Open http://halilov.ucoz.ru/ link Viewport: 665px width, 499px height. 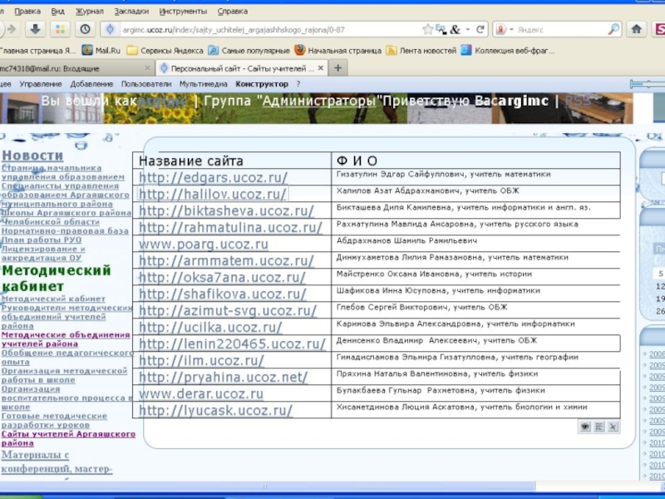213,194
